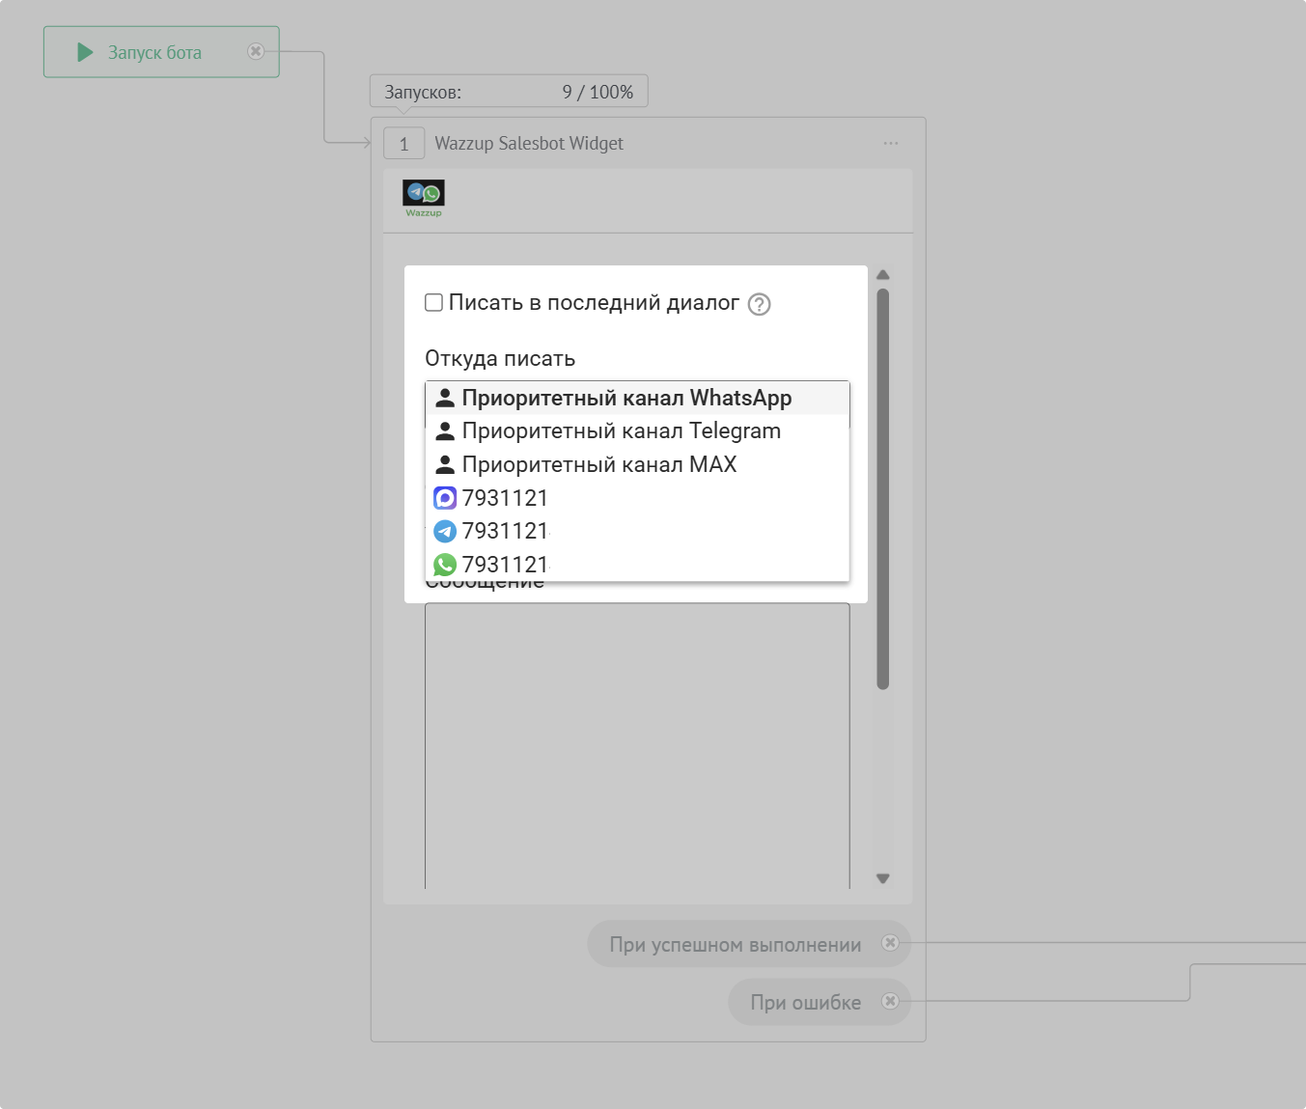Click the scrollbar up arrow in widget
1306x1109 pixels.
point(882,275)
